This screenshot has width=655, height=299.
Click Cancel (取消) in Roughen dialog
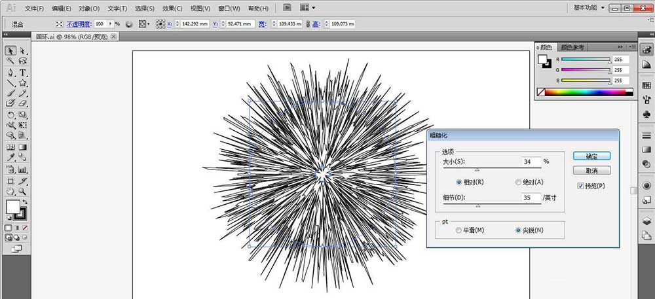coord(591,171)
